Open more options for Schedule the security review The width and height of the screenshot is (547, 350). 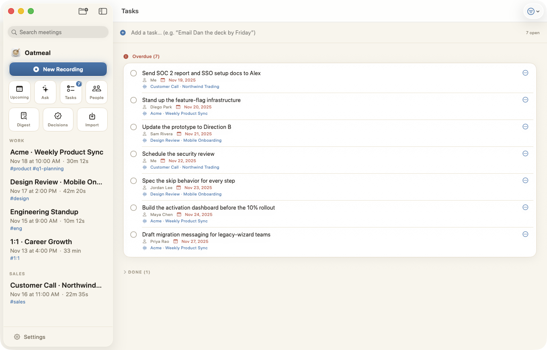[526, 154]
